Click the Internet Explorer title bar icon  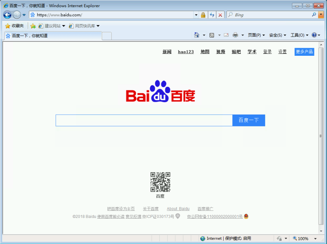point(6,6)
